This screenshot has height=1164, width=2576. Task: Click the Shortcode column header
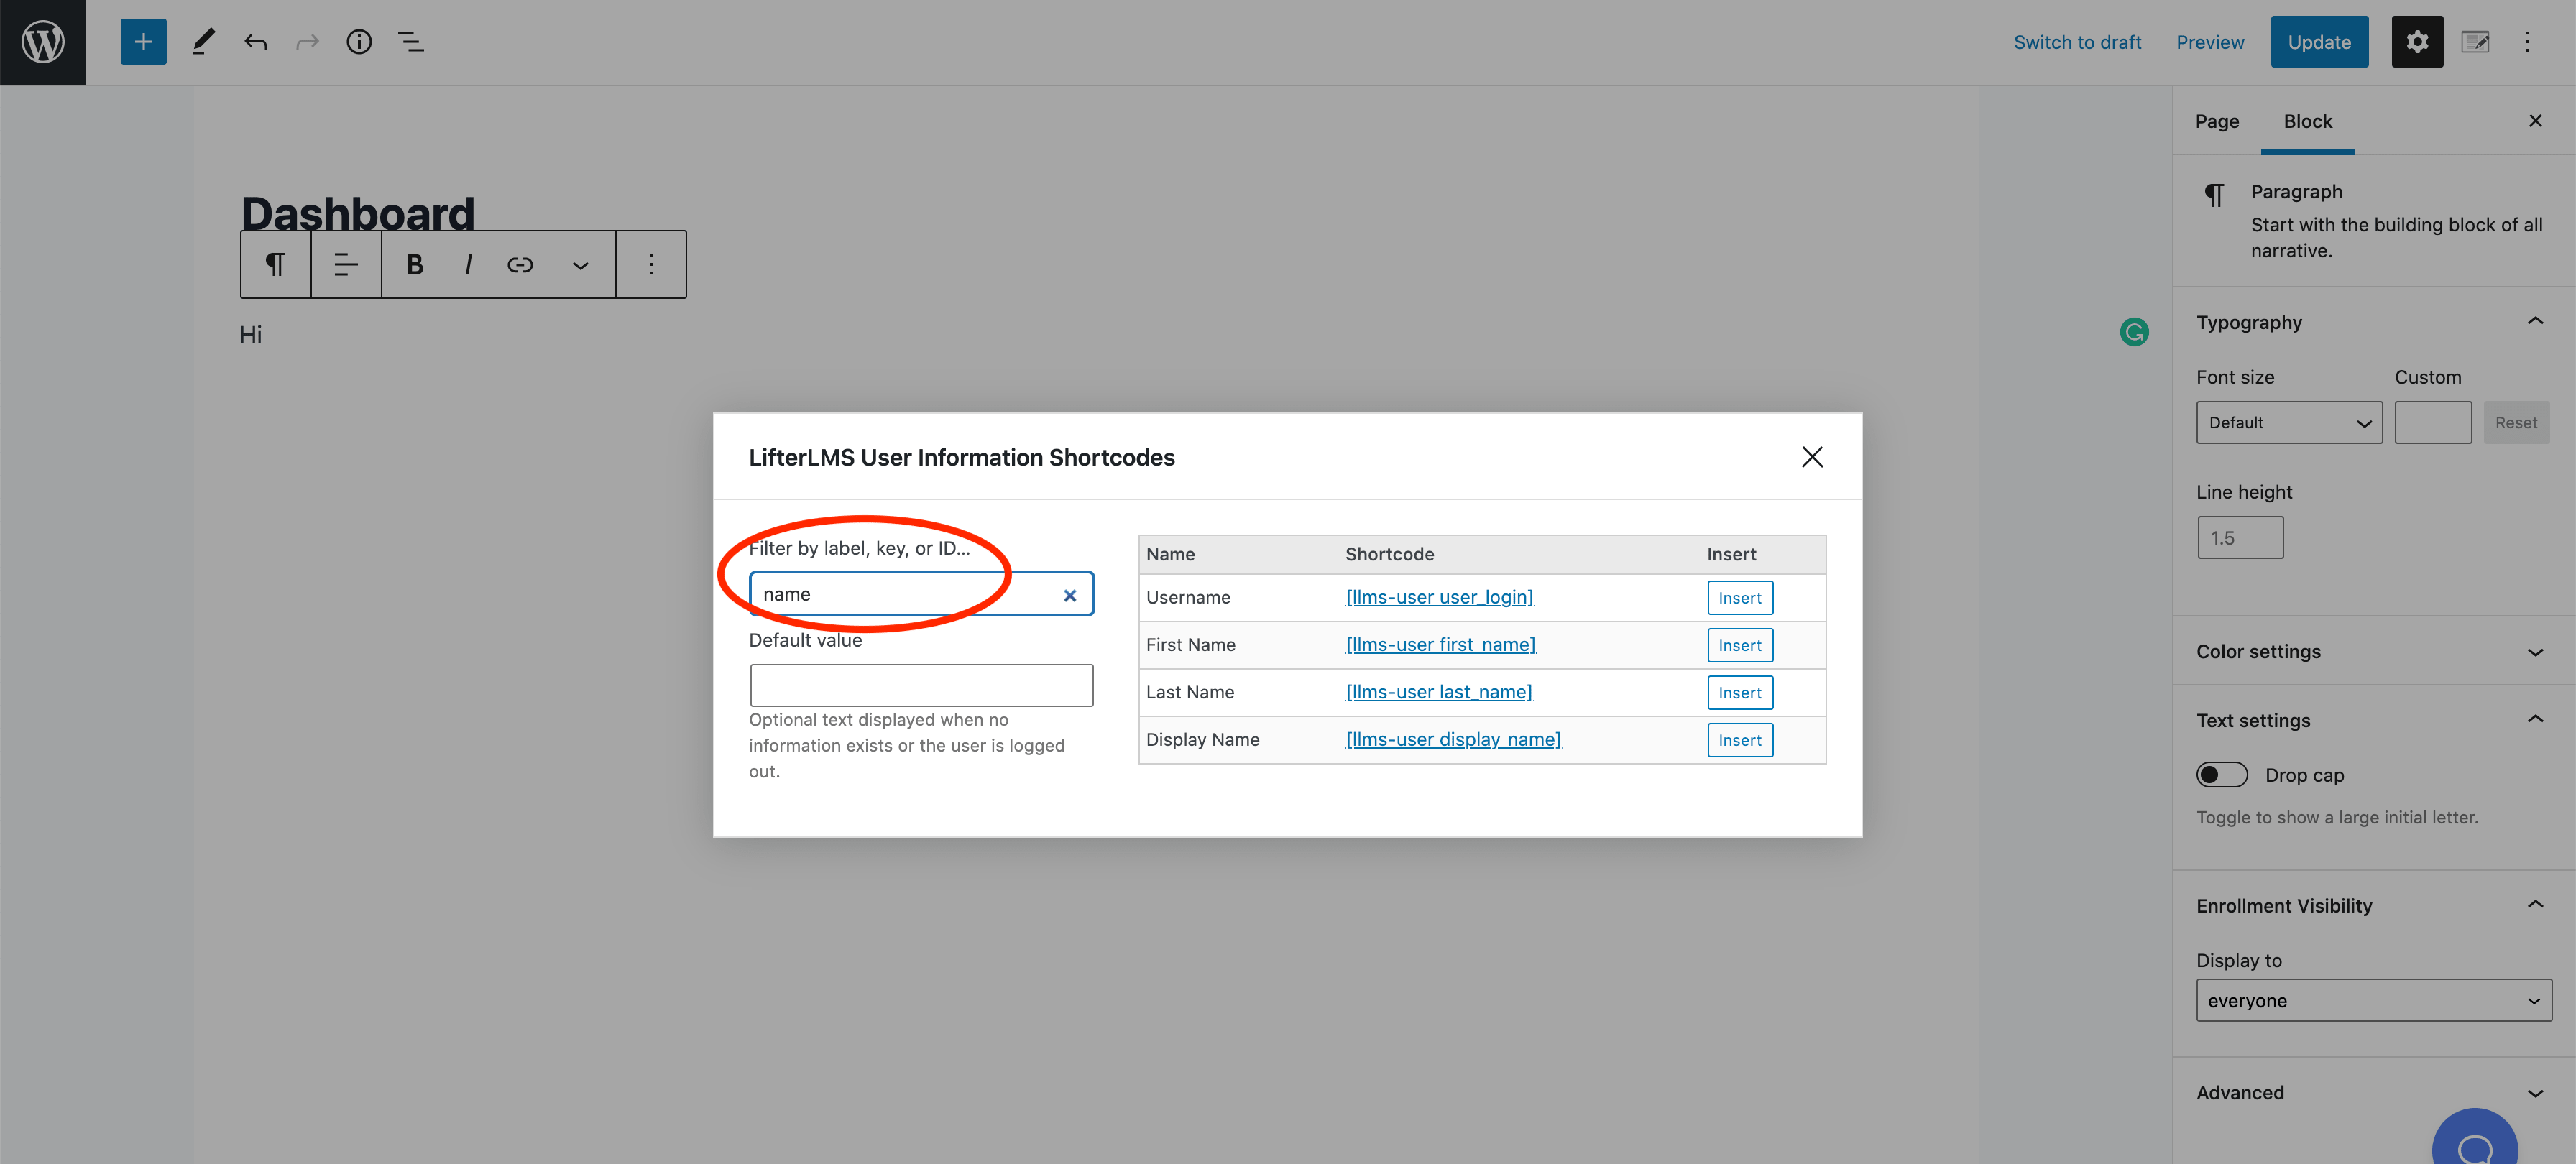click(x=1389, y=554)
